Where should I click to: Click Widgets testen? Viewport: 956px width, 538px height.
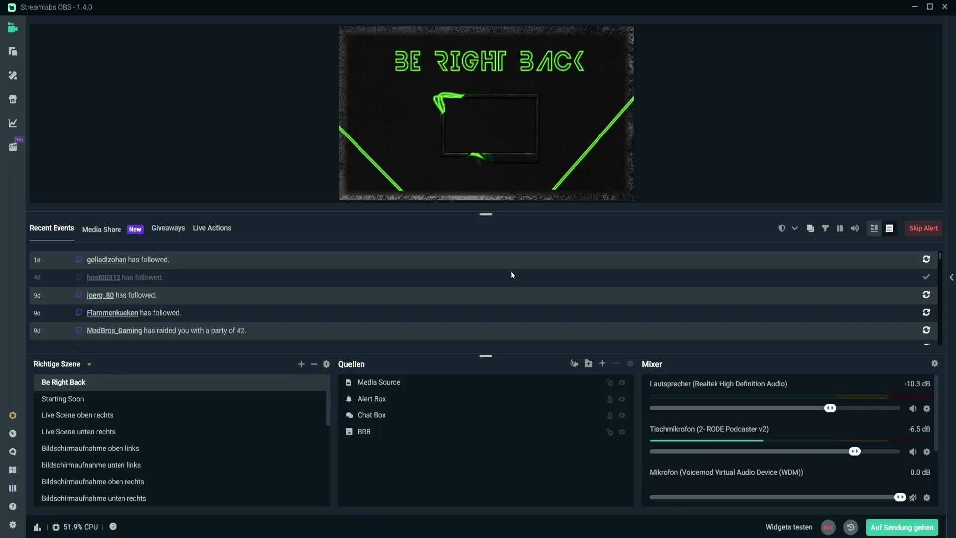point(789,527)
